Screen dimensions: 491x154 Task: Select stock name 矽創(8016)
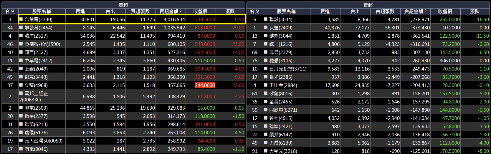281,93
